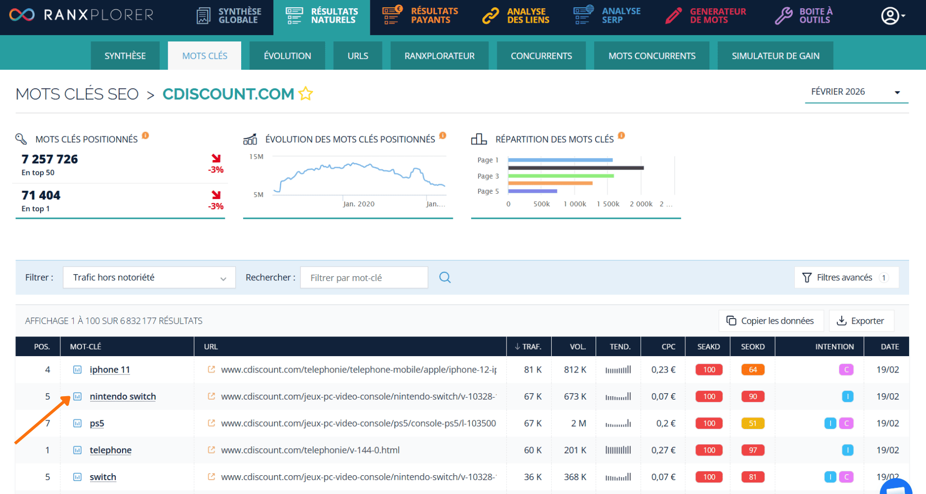The width and height of the screenshot is (926, 494).
Task: Open the ps5 URL via external link icon
Action: point(211,423)
